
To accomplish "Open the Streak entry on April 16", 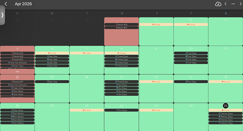I will click(x=156, y=81).
